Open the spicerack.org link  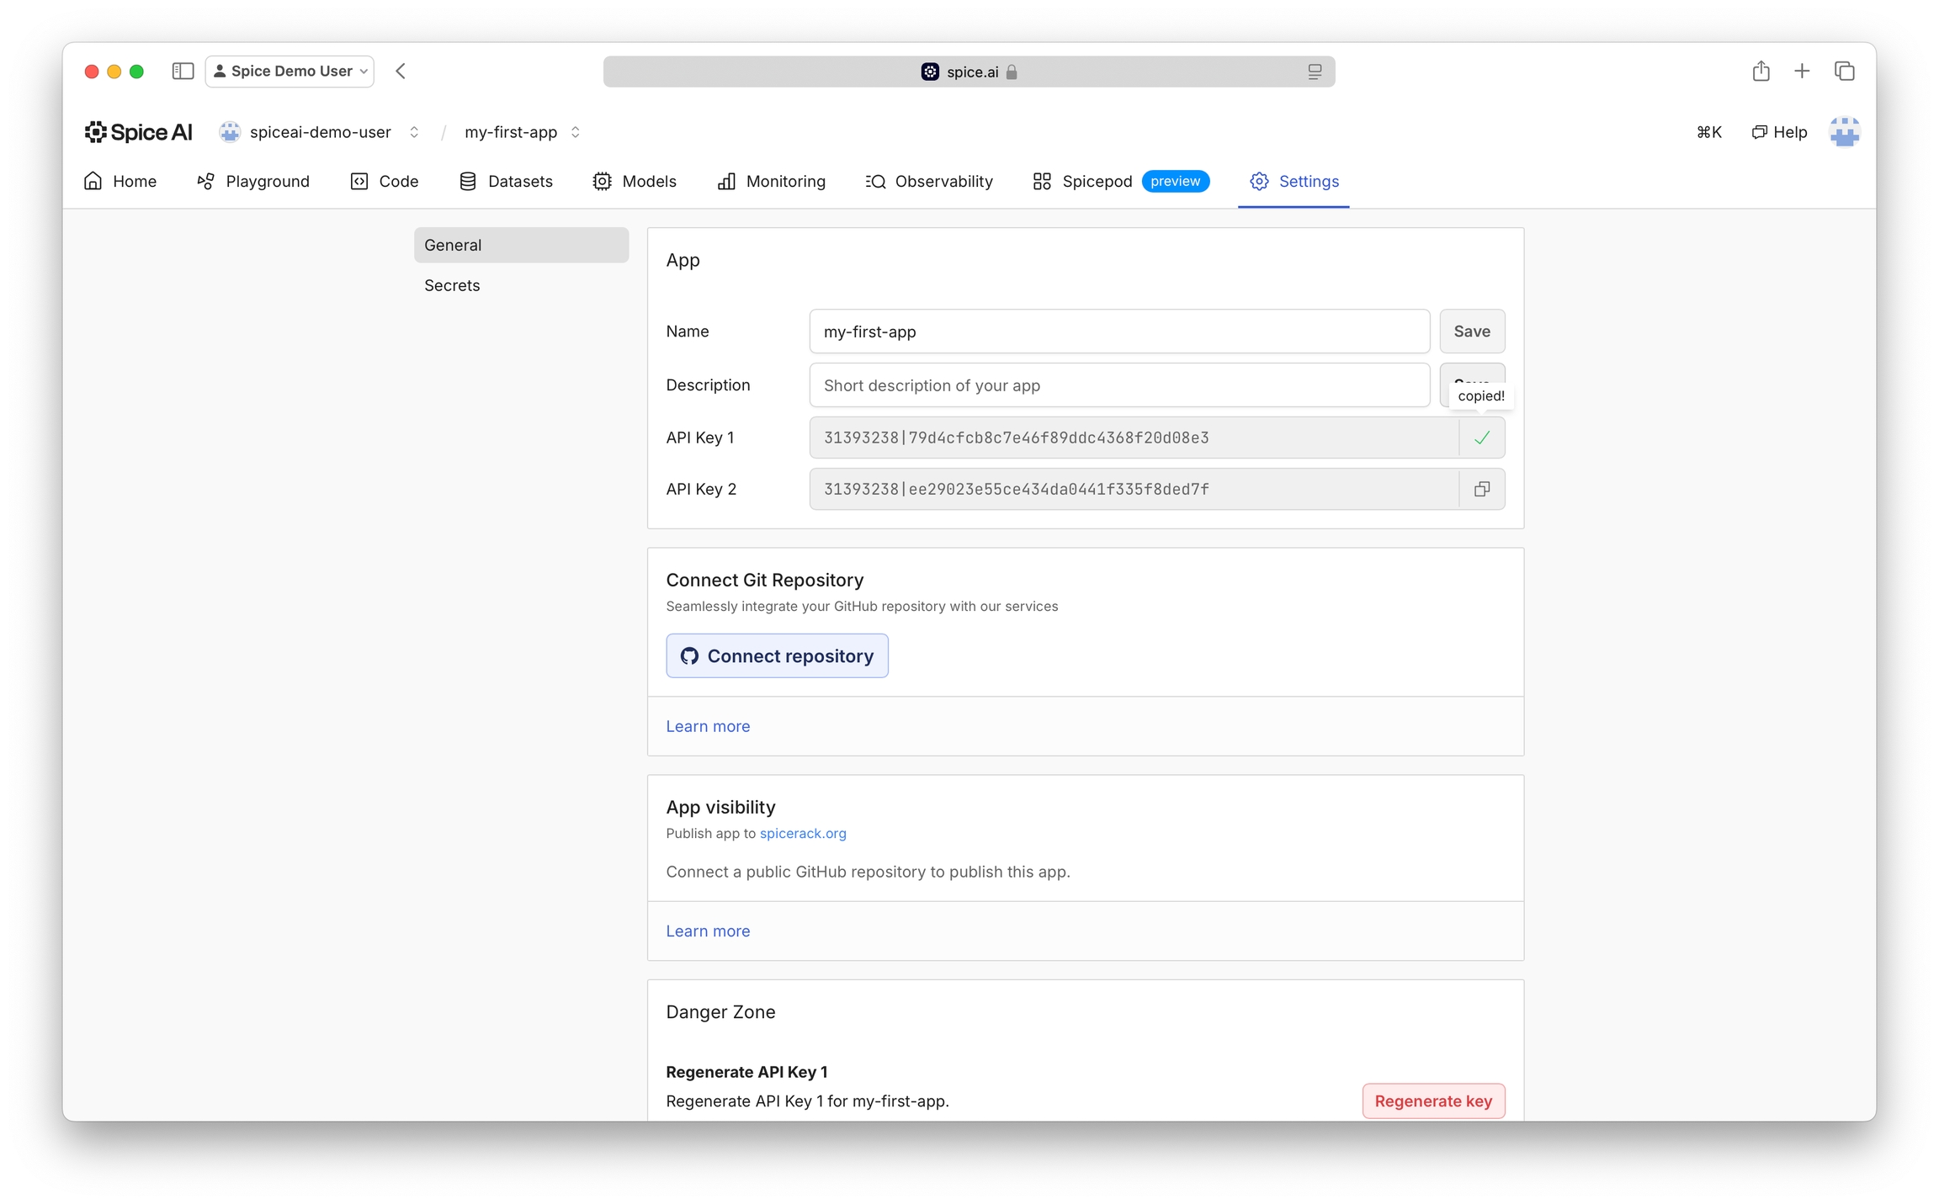[x=802, y=833]
